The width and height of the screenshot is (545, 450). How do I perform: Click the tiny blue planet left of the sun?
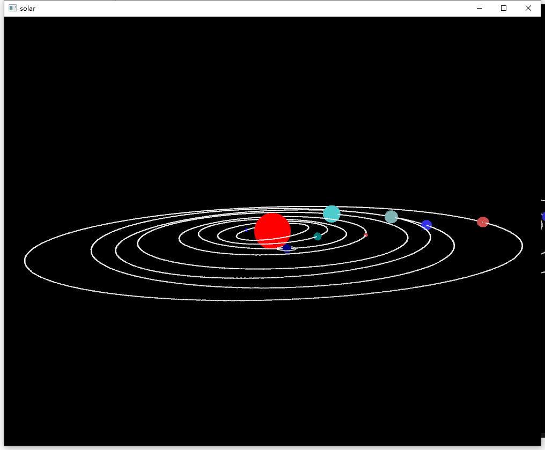[x=246, y=230]
